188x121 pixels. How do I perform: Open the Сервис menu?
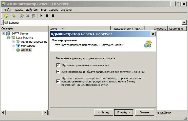53,10
